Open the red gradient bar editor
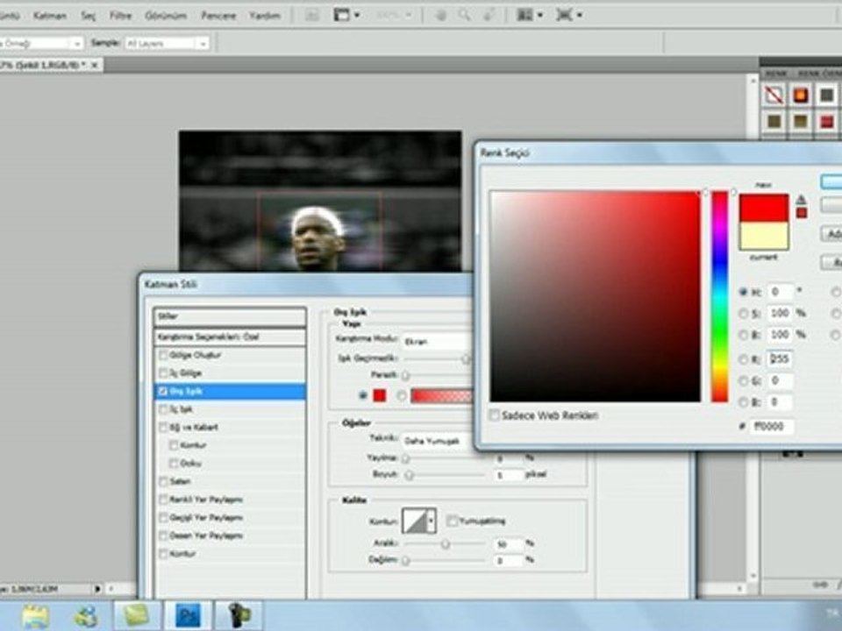This screenshot has height=631, width=842. tap(442, 395)
